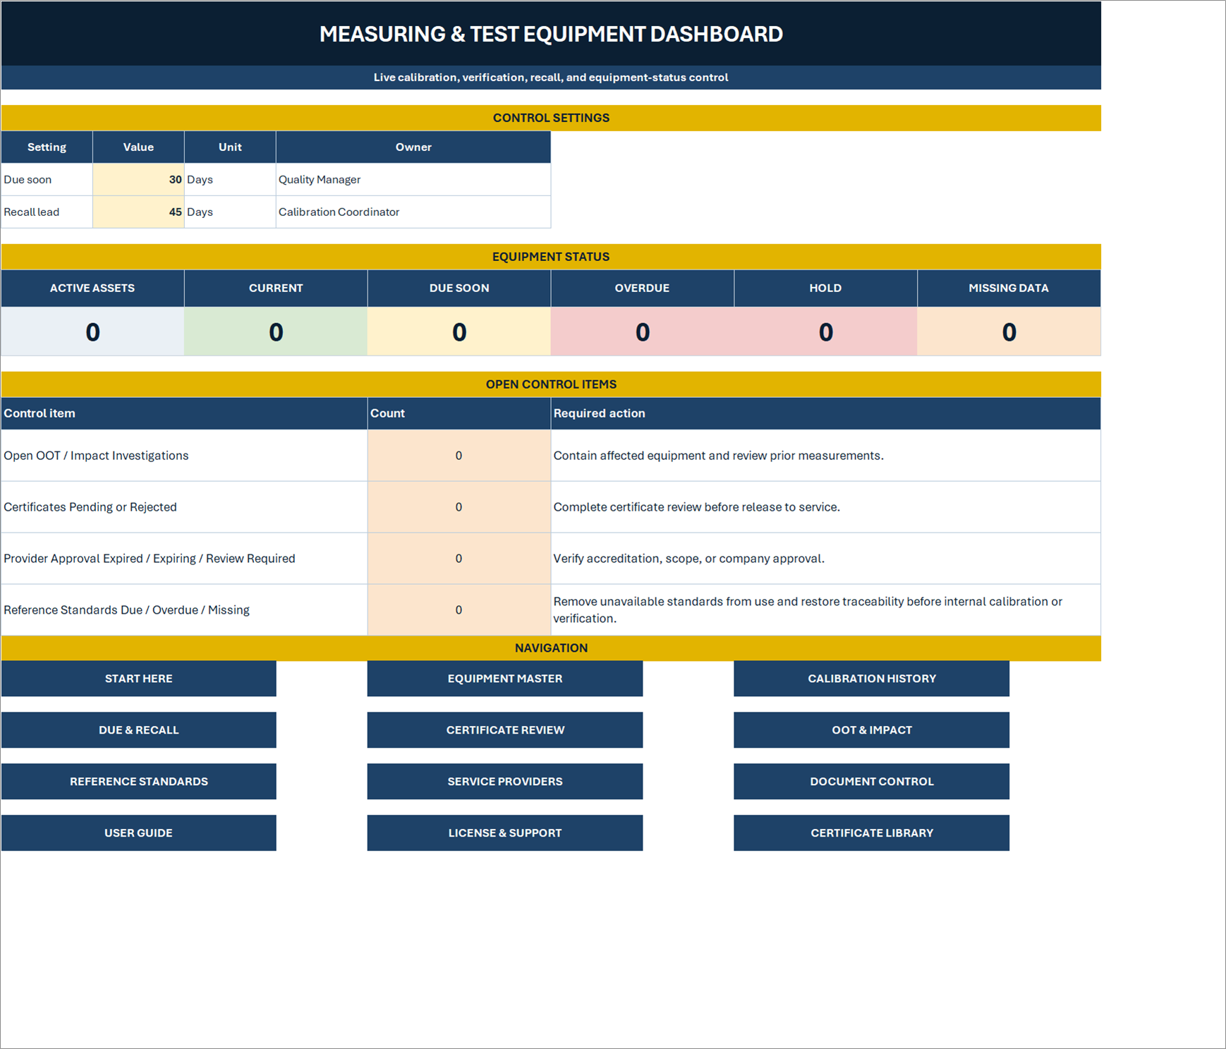Image resolution: width=1226 pixels, height=1049 pixels.
Task: Open DOCUMENT CONTROL button
Action: point(871,782)
